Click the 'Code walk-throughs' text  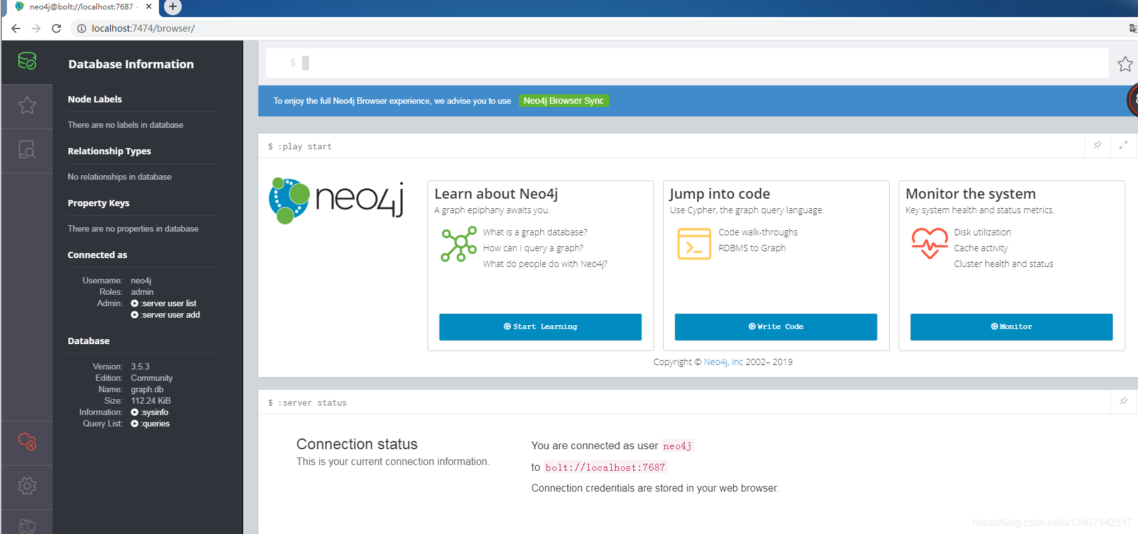(x=758, y=232)
